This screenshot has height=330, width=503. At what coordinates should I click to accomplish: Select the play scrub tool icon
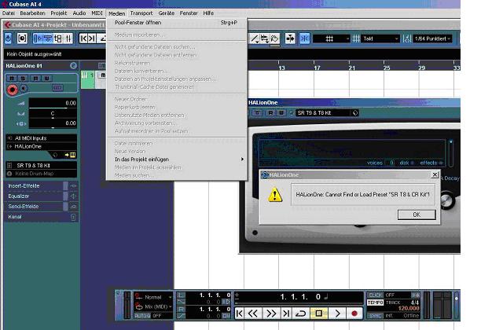point(265,38)
